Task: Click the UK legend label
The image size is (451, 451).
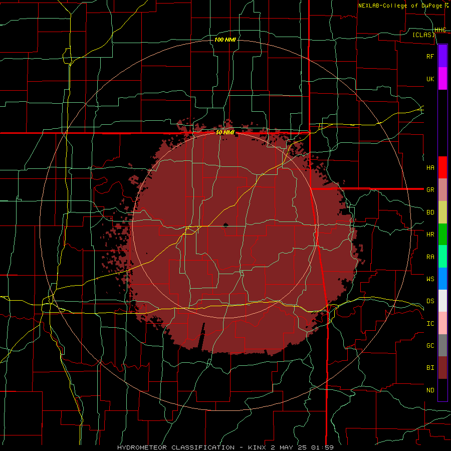Action: pyautogui.click(x=430, y=79)
